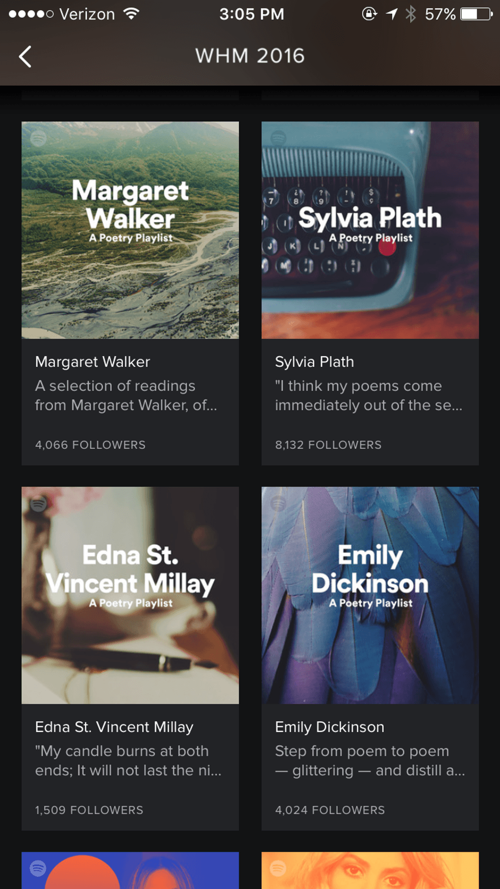Open the Edna St. Vincent Millay cover art
Screen dimensions: 500x889
[130, 653]
